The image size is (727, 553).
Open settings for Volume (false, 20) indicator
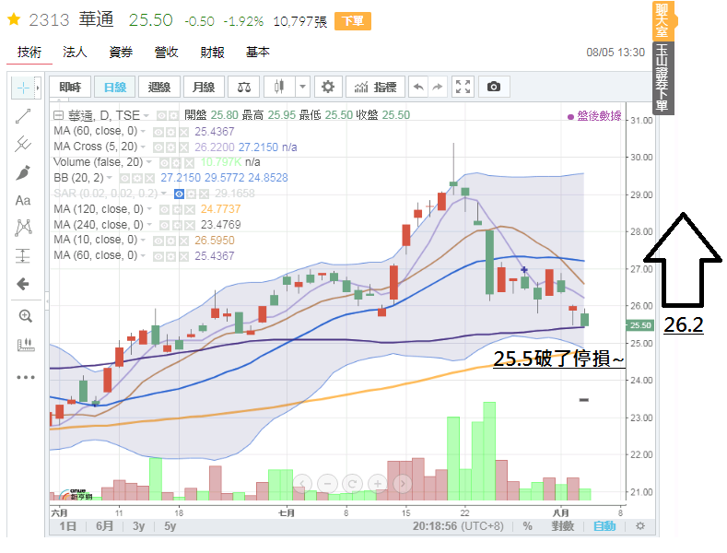pyautogui.click(x=176, y=163)
